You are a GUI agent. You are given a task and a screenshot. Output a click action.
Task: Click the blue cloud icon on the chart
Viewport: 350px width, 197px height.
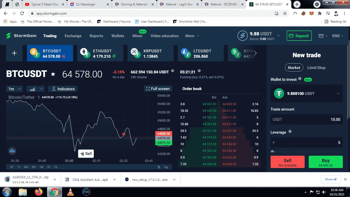(x=12, y=151)
